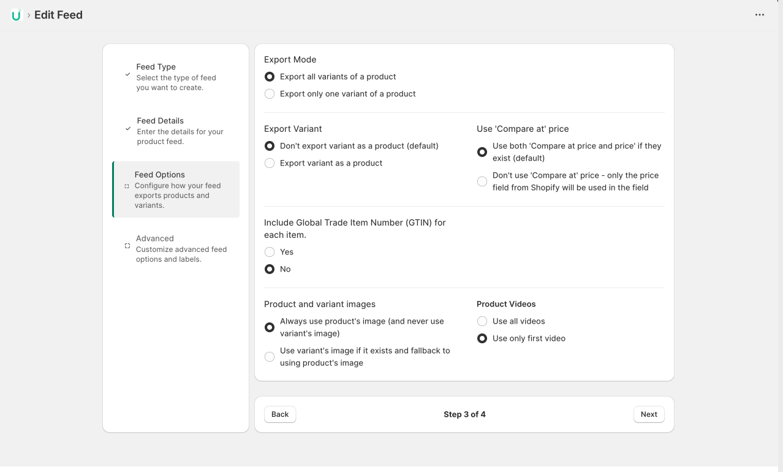
Task: Select "Export only one variant of a product"
Action: (x=270, y=94)
